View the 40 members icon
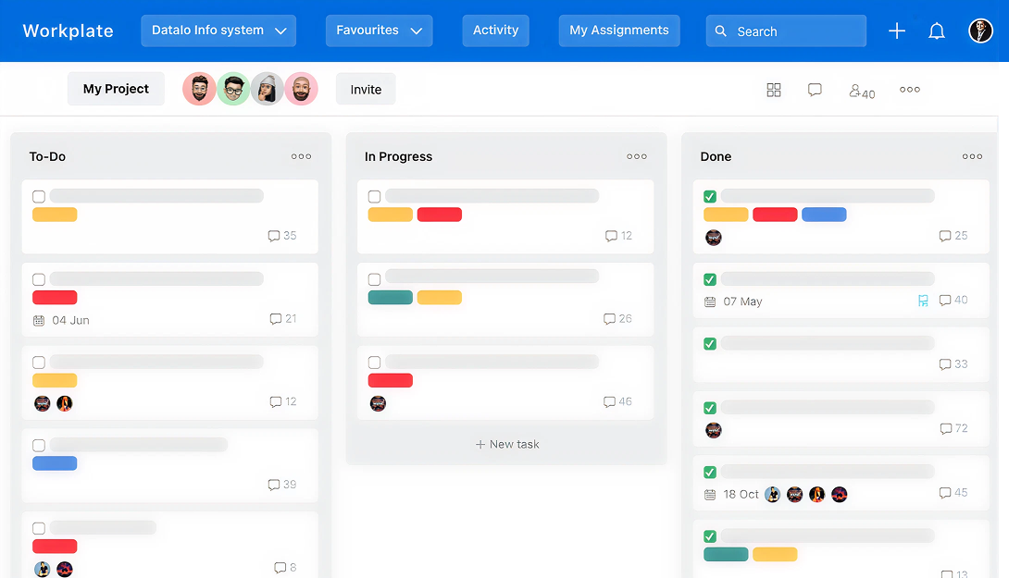Screen dimensions: 1009x578 pyautogui.click(x=861, y=91)
